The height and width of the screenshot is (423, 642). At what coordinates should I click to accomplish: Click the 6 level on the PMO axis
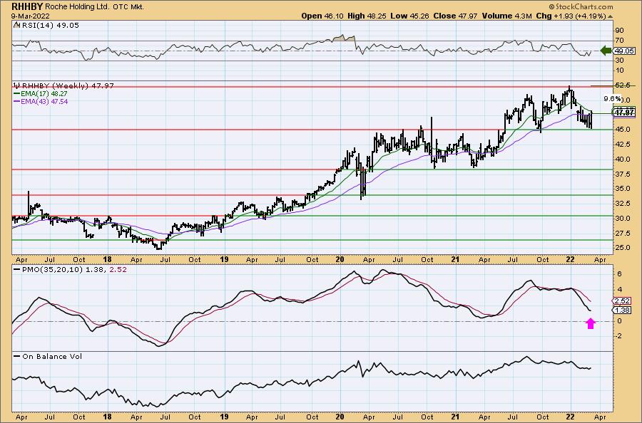619,274
